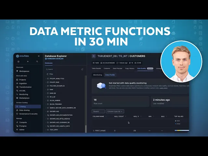This screenshot has width=208, height=156.
Task: Click the Admin icon
Action: tap(17, 130)
